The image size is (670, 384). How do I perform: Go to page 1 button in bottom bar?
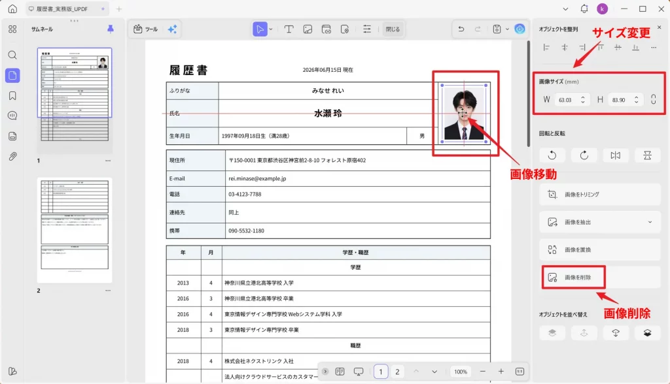381,372
